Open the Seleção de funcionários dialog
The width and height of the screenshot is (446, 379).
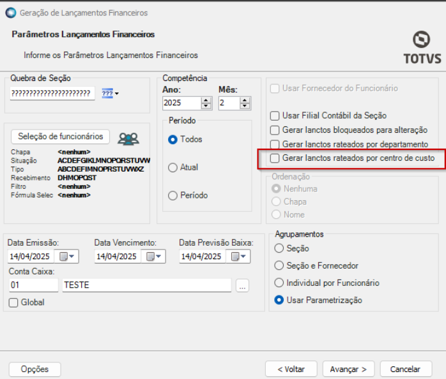pyautogui.click(x=61, y=137)
